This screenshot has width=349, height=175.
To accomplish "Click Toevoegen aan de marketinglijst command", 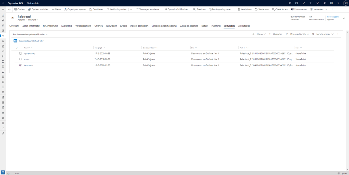I will (x=148, y=10).
